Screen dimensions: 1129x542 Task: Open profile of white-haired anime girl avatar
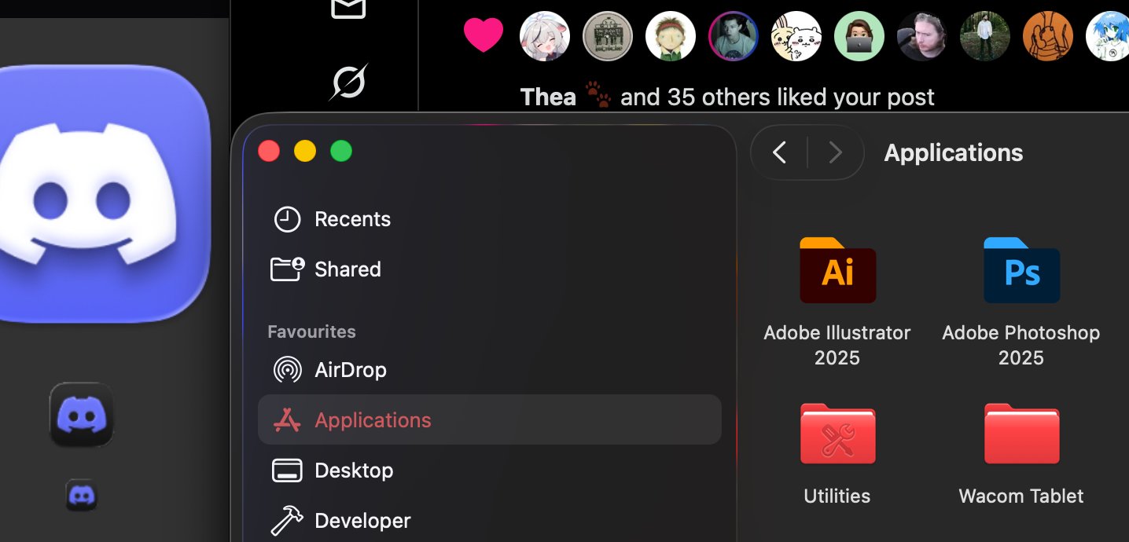pyautogui.click(x=545, y=36)
